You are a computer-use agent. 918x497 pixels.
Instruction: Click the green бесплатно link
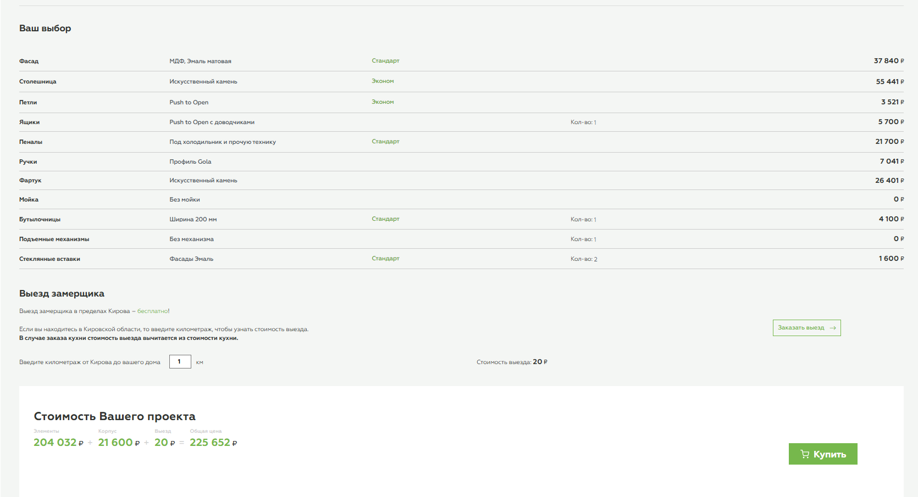click(x=152, y=311)
